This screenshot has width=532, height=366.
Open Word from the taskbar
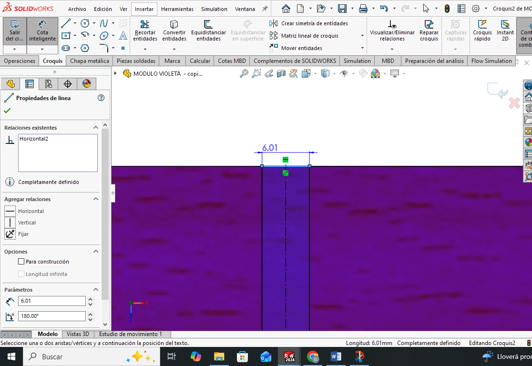tap(336, 356)
